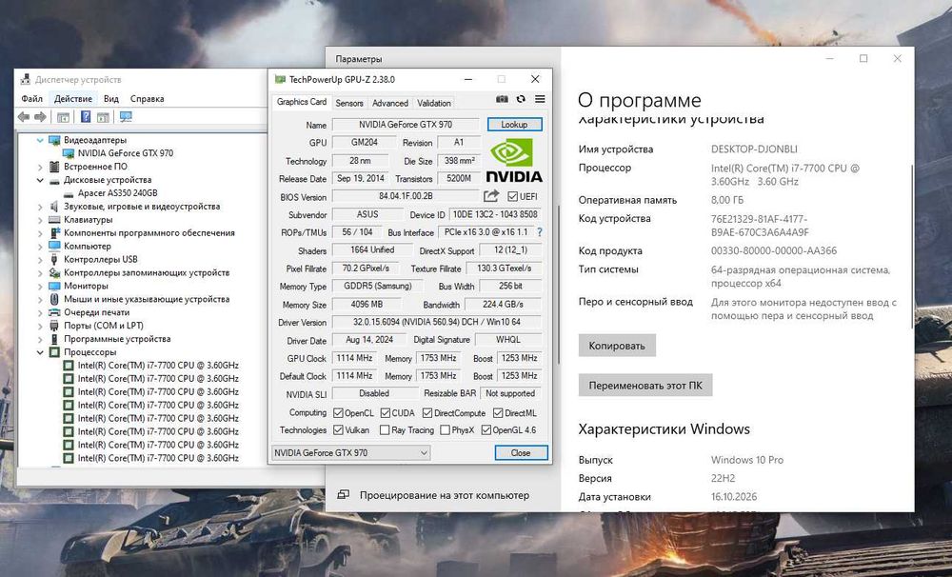
Task: Click the forward arrow in Device Manager toolbar
Action: point(40,116)
